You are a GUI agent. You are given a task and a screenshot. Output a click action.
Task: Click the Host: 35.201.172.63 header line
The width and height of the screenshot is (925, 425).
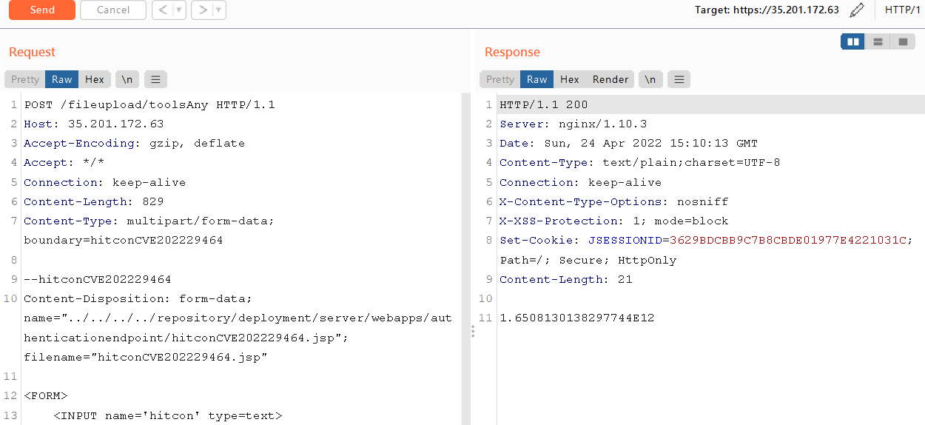[94, 124]
